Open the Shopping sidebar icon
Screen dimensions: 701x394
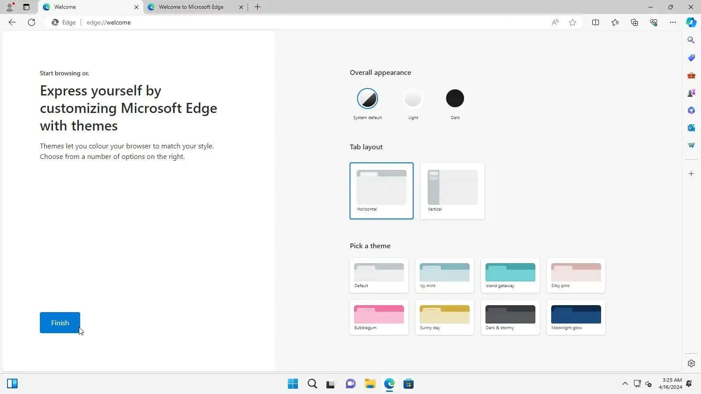691,58
